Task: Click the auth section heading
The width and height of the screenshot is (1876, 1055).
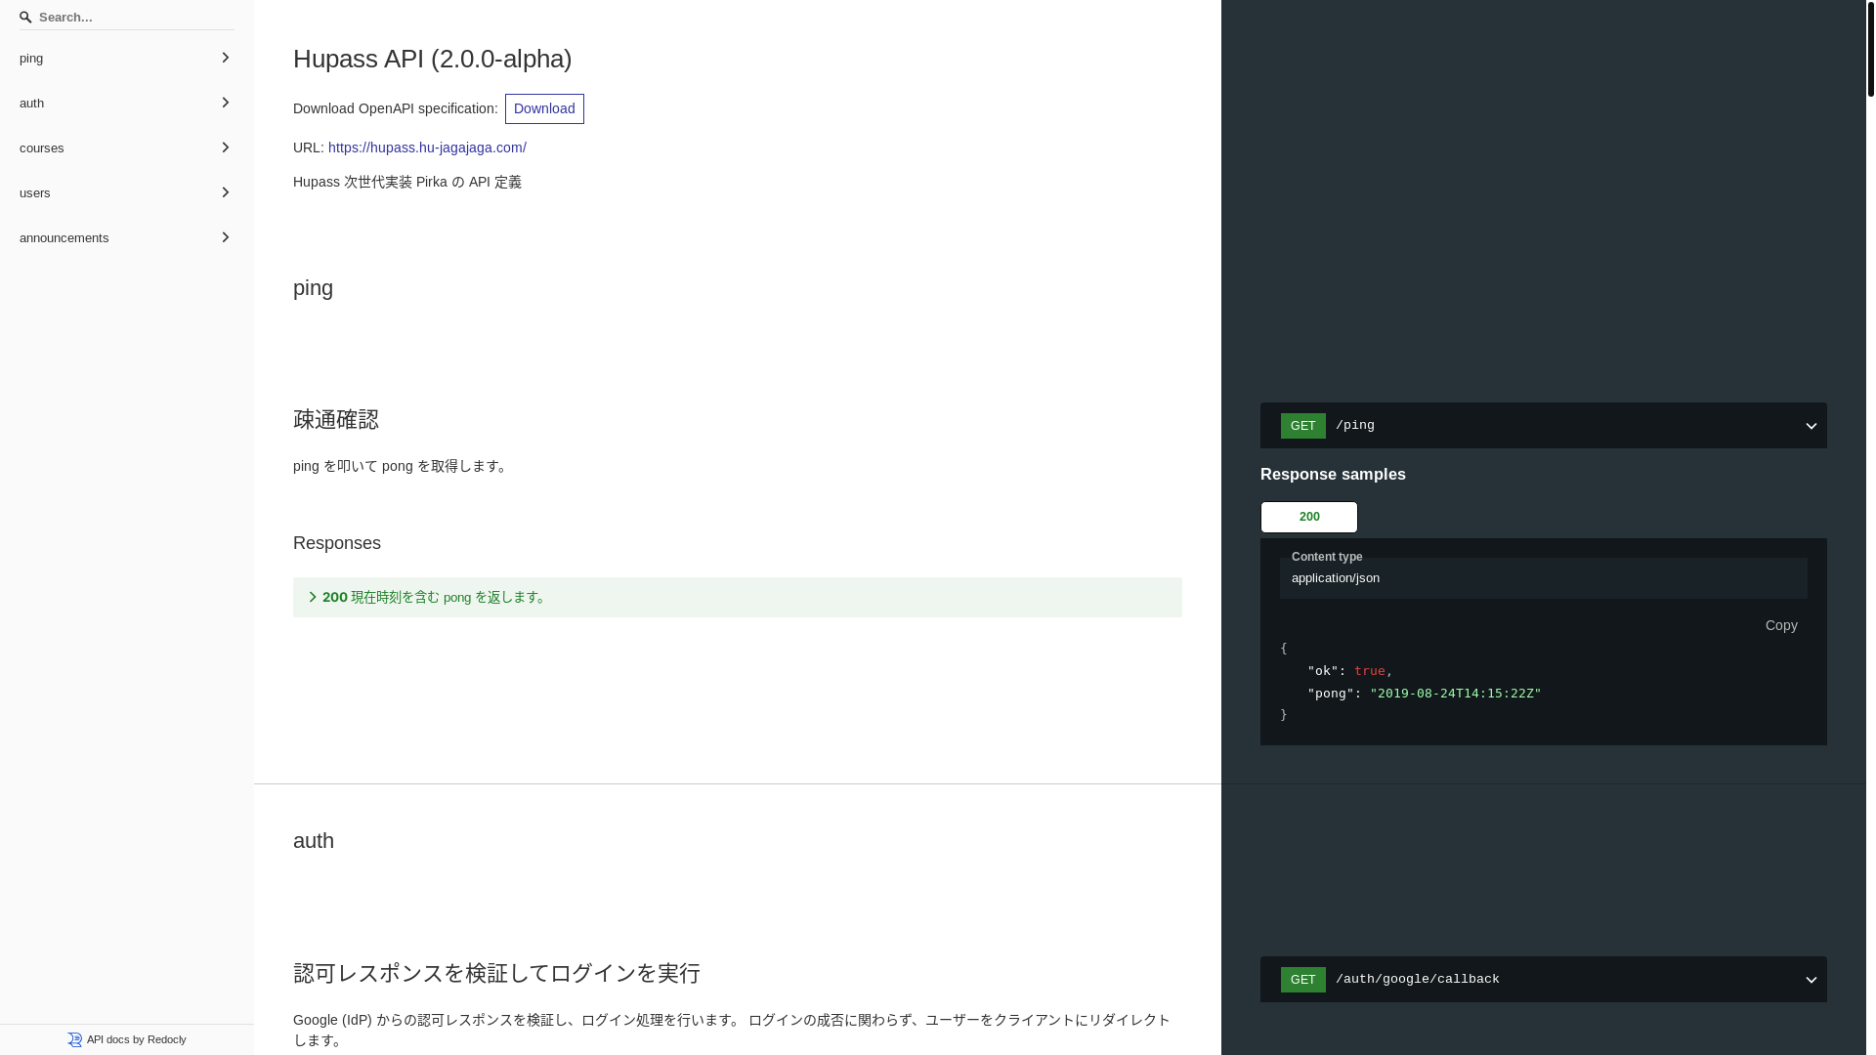Action: pos(314,841)
